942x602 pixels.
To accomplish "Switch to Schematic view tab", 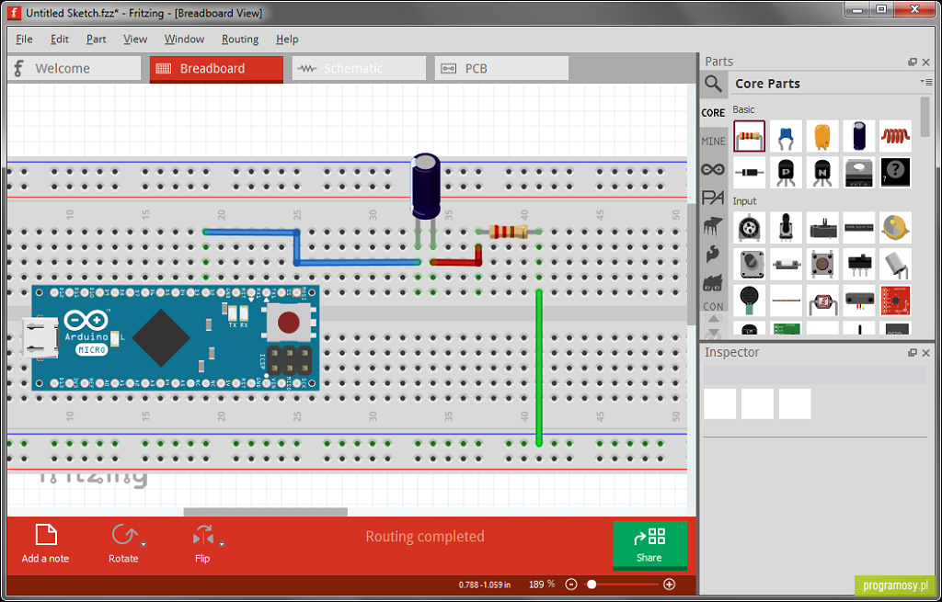I will [359, 68].
